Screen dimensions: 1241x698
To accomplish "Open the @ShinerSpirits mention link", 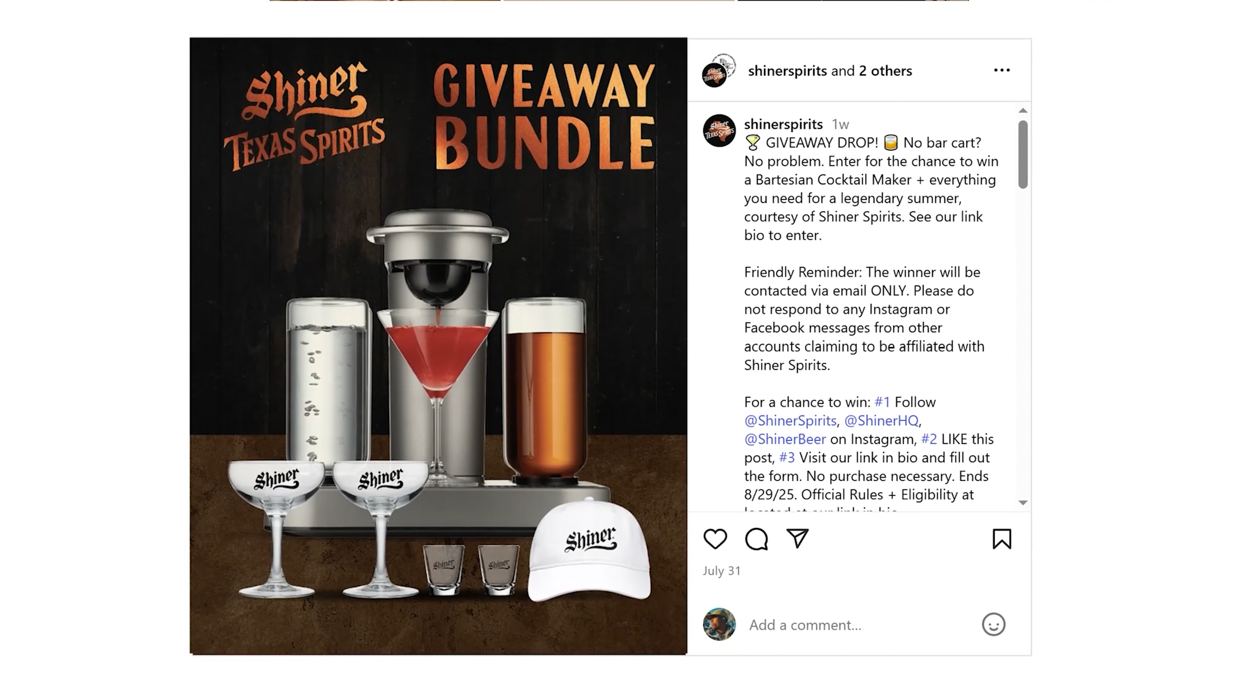I will (x=790, y=421).
